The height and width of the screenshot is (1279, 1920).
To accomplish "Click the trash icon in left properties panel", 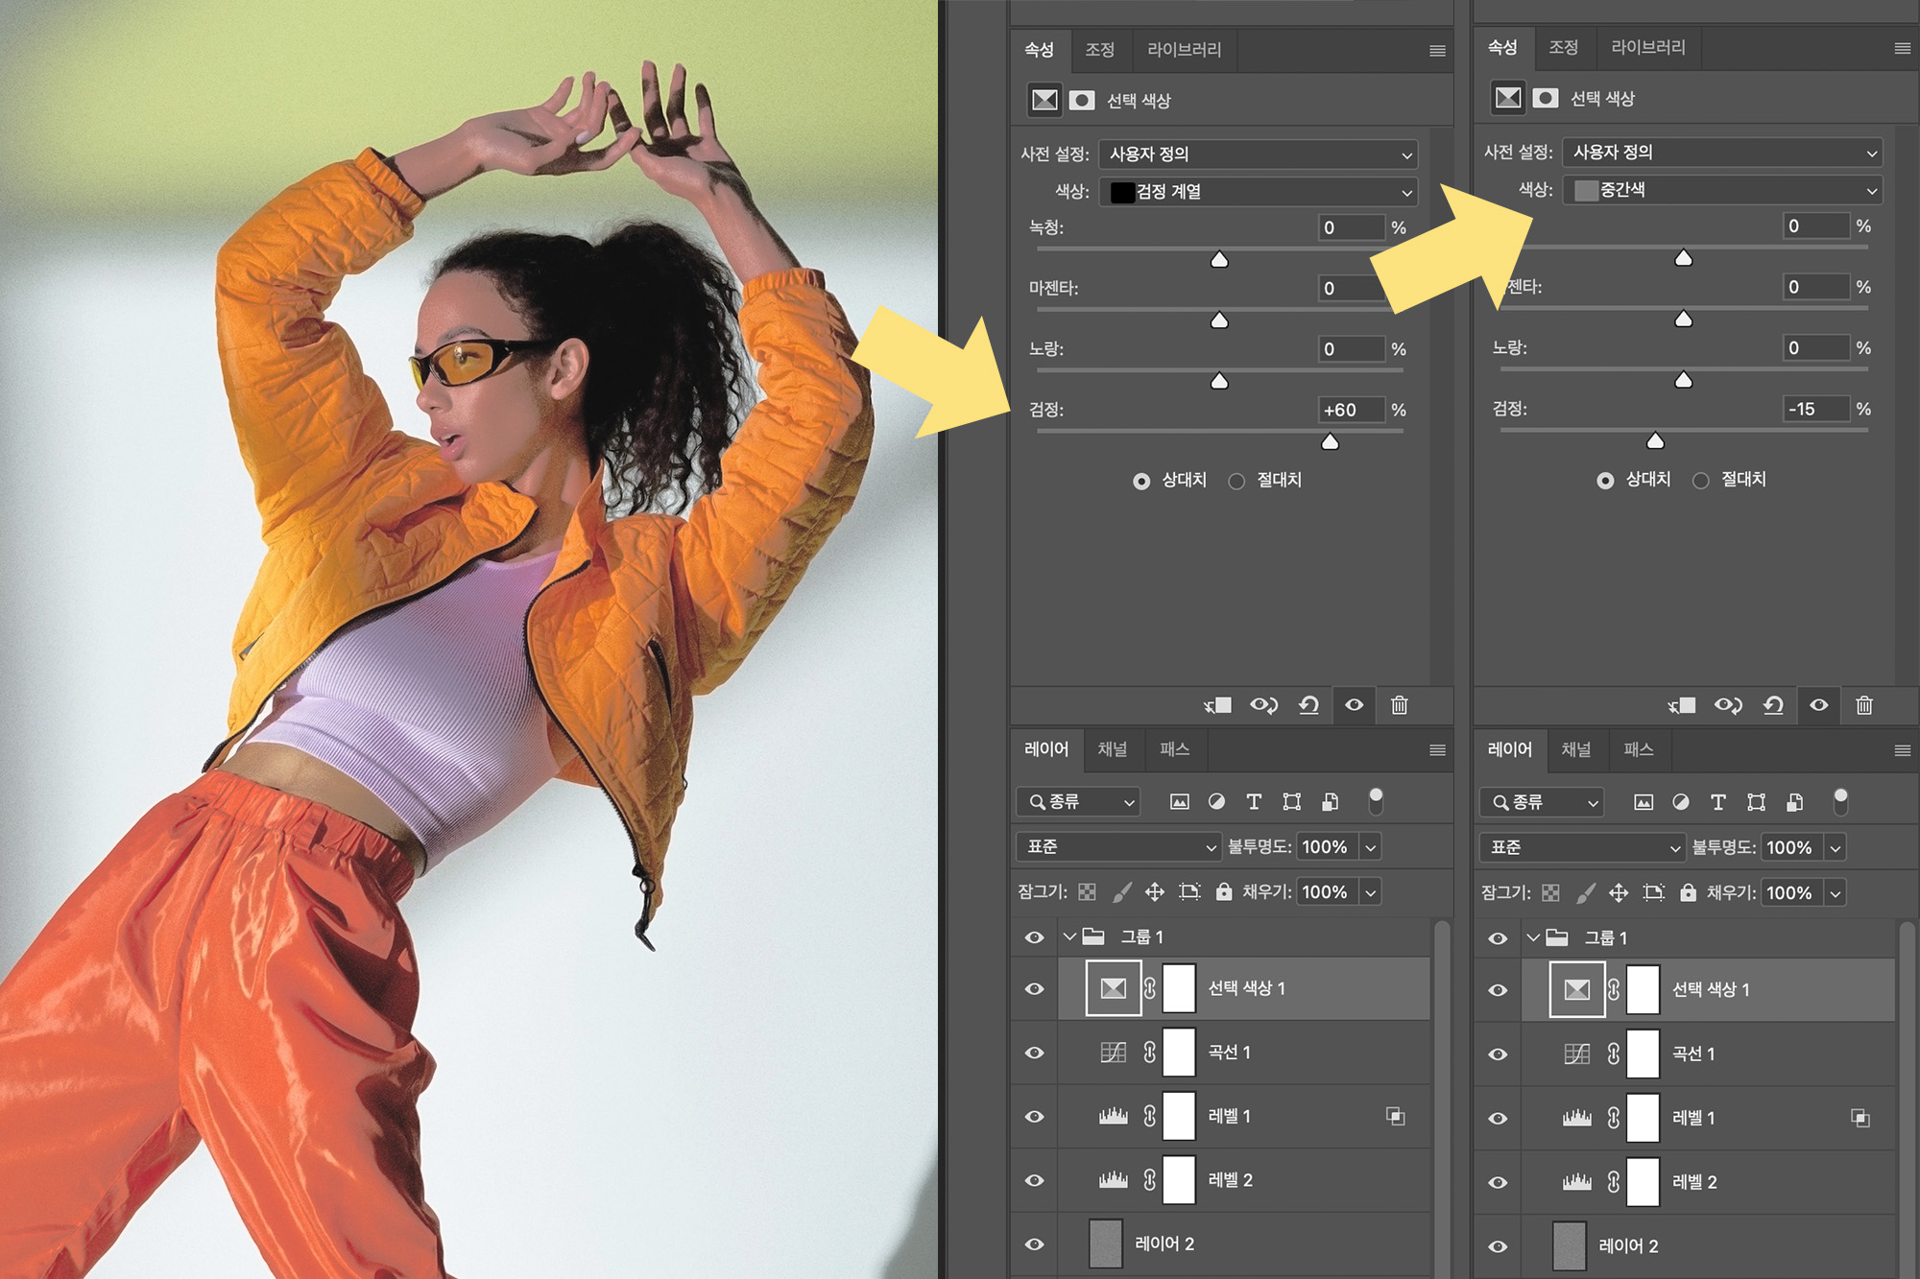I will (1399, 705).
